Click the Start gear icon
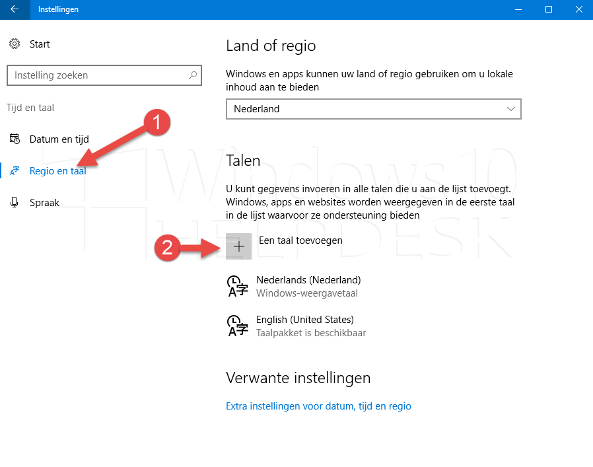This screenshot has width=593, height=467. pyautogui.click(x=15, y=44)
